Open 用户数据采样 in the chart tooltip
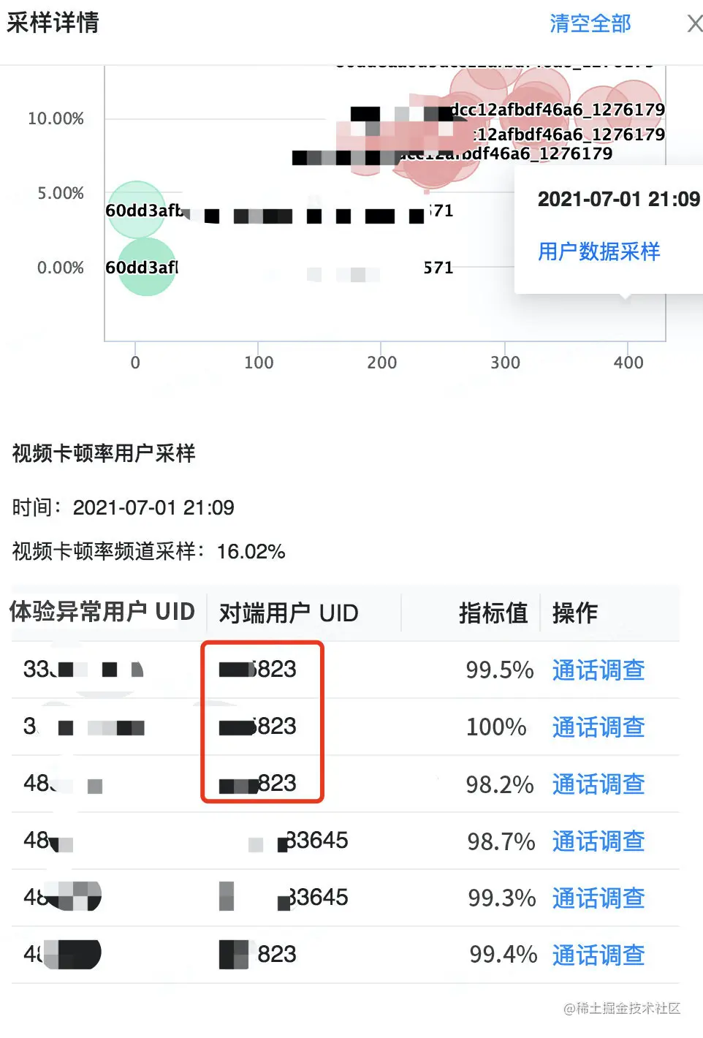The image size is (703, 1038). [598, 251]
